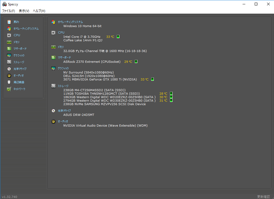Viewport: 274px width, 199px height.
Task: Click the memory stick icon in sidebar
Action: tap(9, 42)
